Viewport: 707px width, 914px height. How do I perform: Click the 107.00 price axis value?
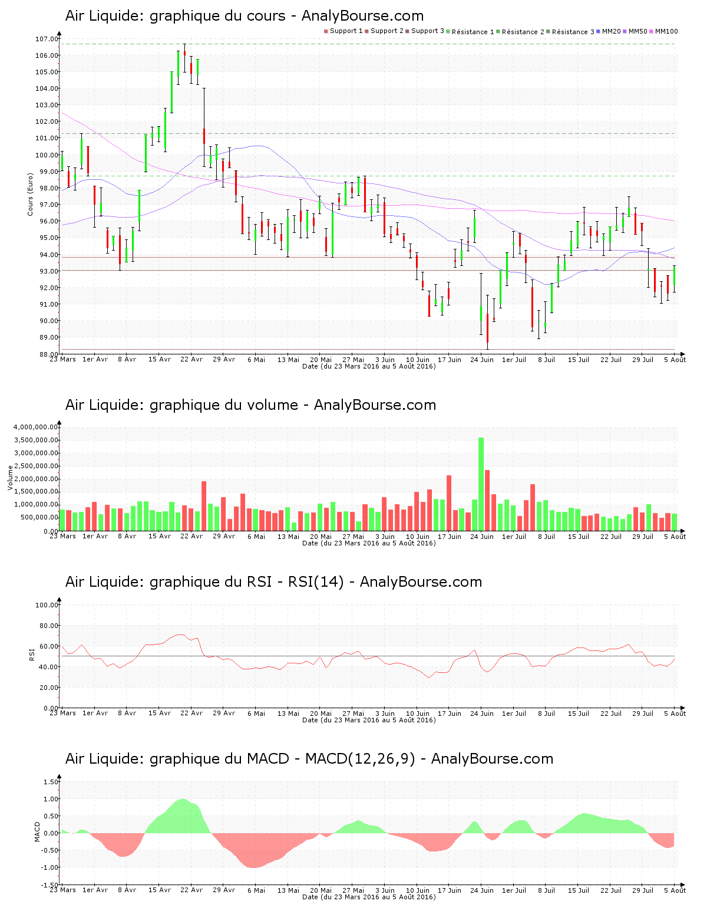coord(47,39)
